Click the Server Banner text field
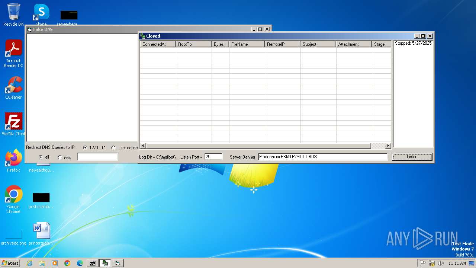476x268 pixels. (323, 157)
